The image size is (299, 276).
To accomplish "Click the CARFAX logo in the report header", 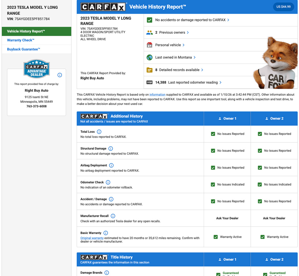I will 103,7.
